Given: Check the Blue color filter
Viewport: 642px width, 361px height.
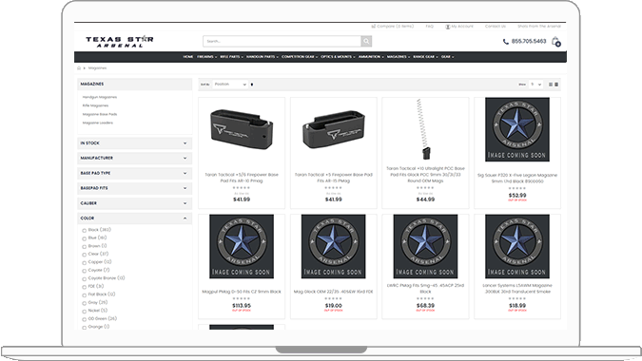Looking at the screenshot, I should pyautogui.click(x=85, y=238).
